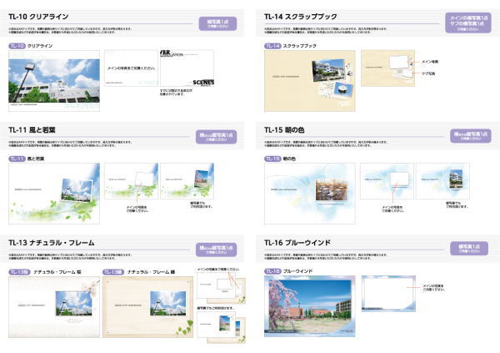This screenshot has width=500, height=353.
Task: Click the caption under the TL-10 SCENES thumbnail
Action: click(176, 93)
